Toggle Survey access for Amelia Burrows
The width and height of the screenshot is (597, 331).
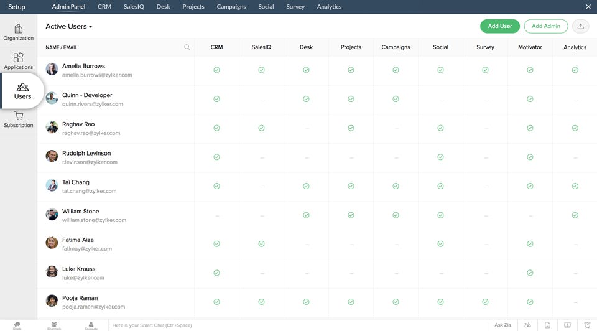(485, 70)
